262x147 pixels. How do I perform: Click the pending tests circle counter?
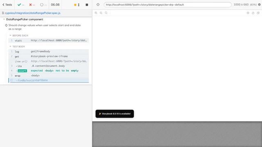coord(43,4)
